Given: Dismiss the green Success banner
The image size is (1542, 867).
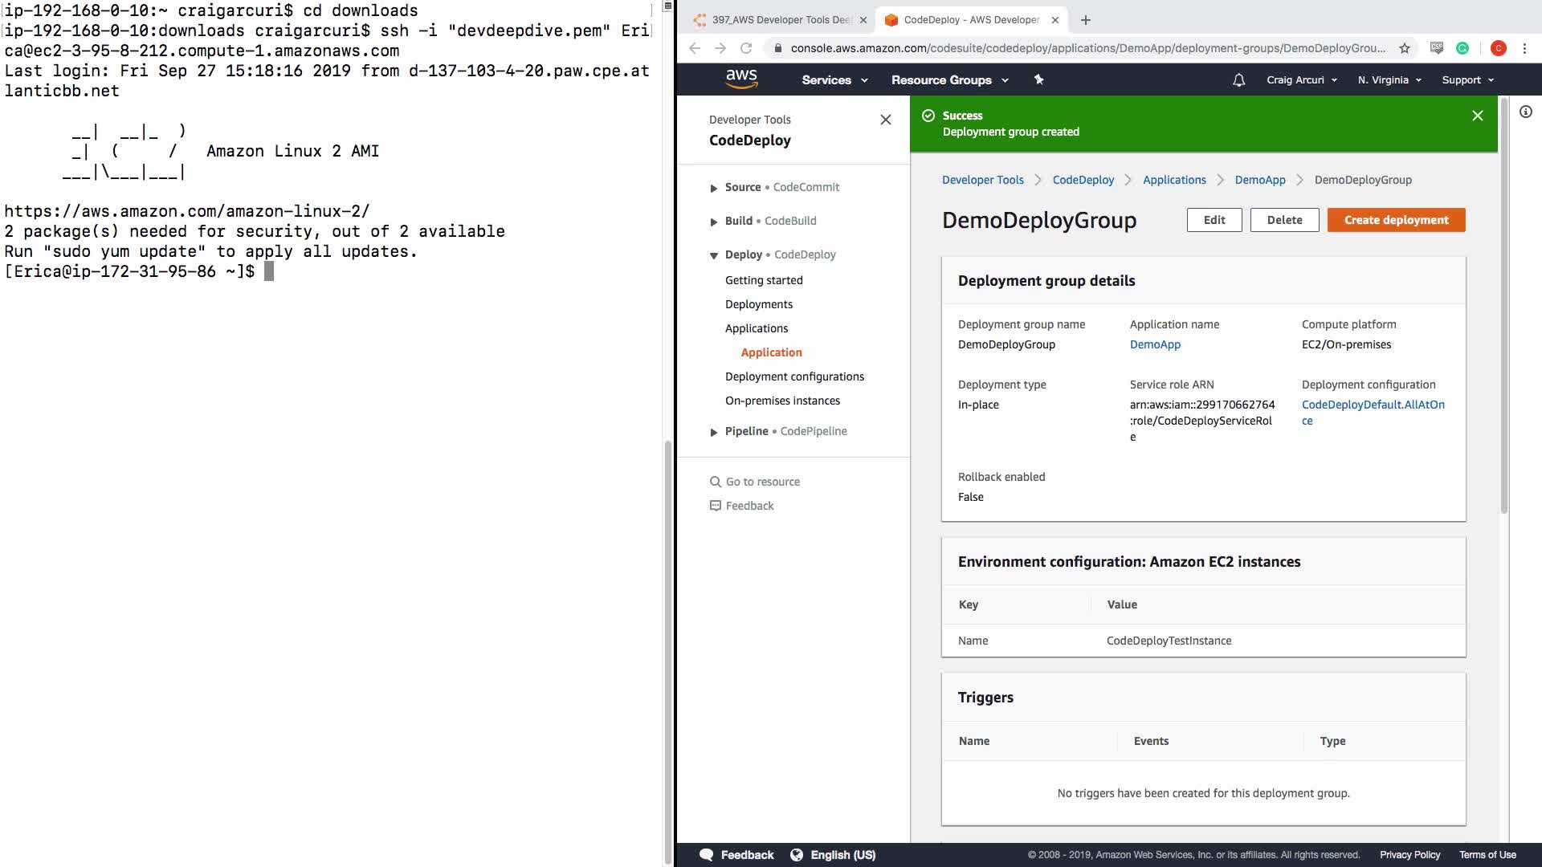Looking at the screenshot, I should pyautogui.click(x=1477, y=116).
